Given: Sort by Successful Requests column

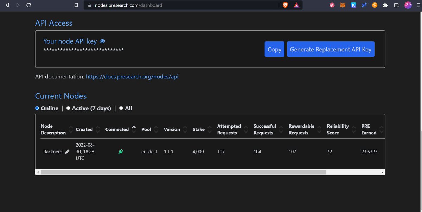Looking at the screenshot, I should (x=281, y=129).
